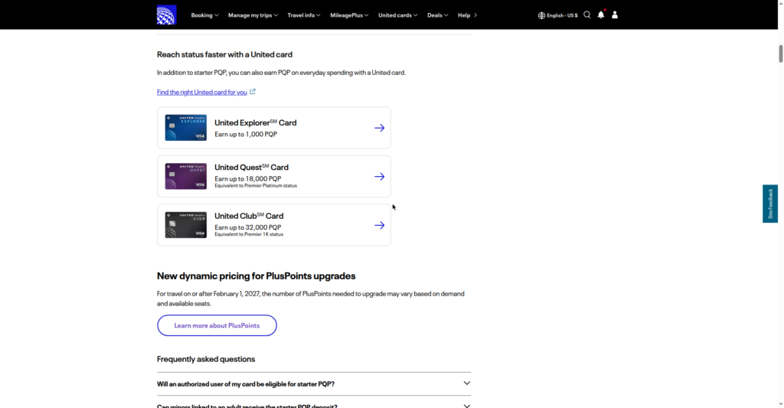Click New dynamic pricing for PlusPoints heading

[256, 276]
